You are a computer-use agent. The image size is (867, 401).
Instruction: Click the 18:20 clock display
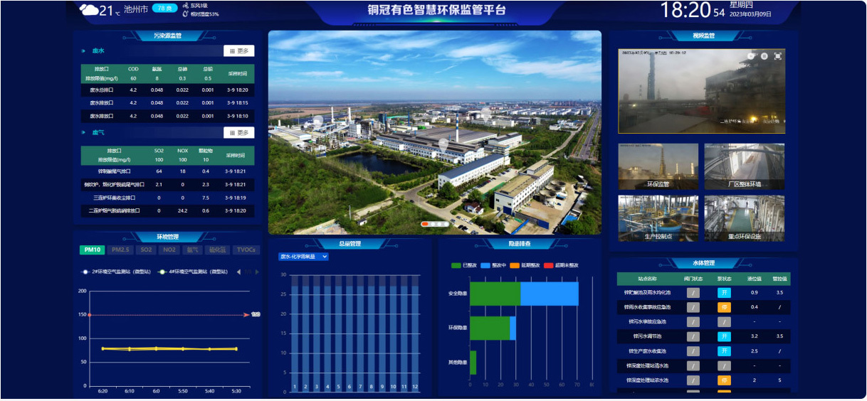pos(686,10)
